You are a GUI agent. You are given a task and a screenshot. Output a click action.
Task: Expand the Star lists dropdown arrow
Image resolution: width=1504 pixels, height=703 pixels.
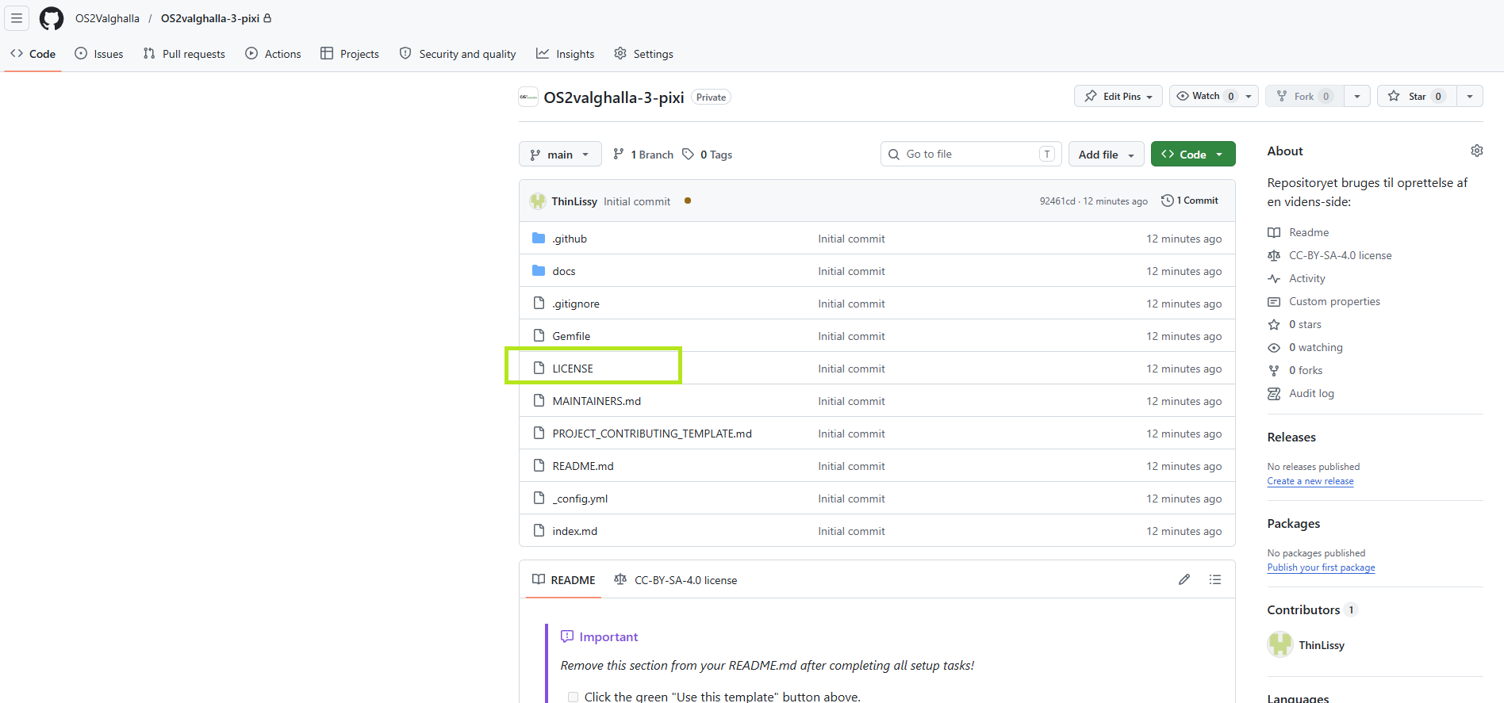click(1470, 96)
